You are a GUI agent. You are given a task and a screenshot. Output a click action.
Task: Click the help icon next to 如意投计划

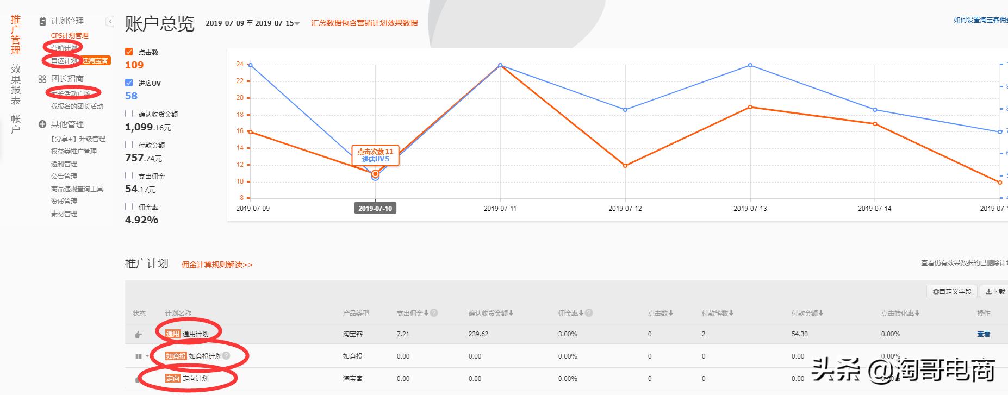coord(226,356)
